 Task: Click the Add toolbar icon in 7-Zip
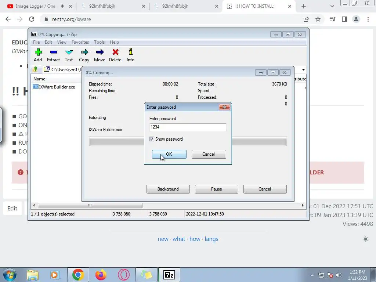point(38,55)
